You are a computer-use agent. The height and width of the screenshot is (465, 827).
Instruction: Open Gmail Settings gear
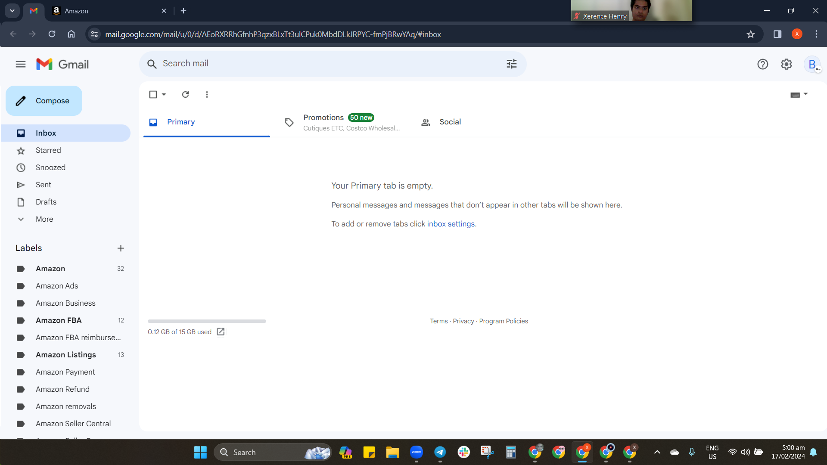[x=787, y=64]
